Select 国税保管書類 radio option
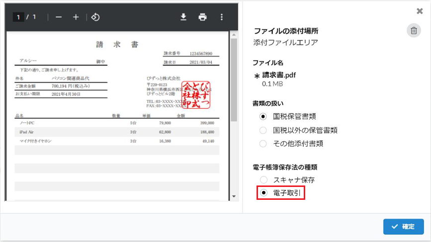Image resolution: width=431 pixels, height=242 pixels. click(263, 117)
